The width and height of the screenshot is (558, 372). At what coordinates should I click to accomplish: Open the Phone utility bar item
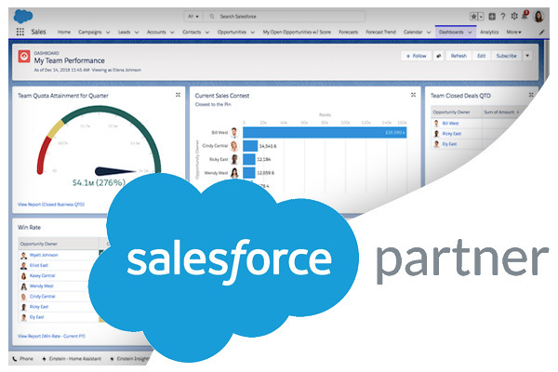[x=22, y=358]
